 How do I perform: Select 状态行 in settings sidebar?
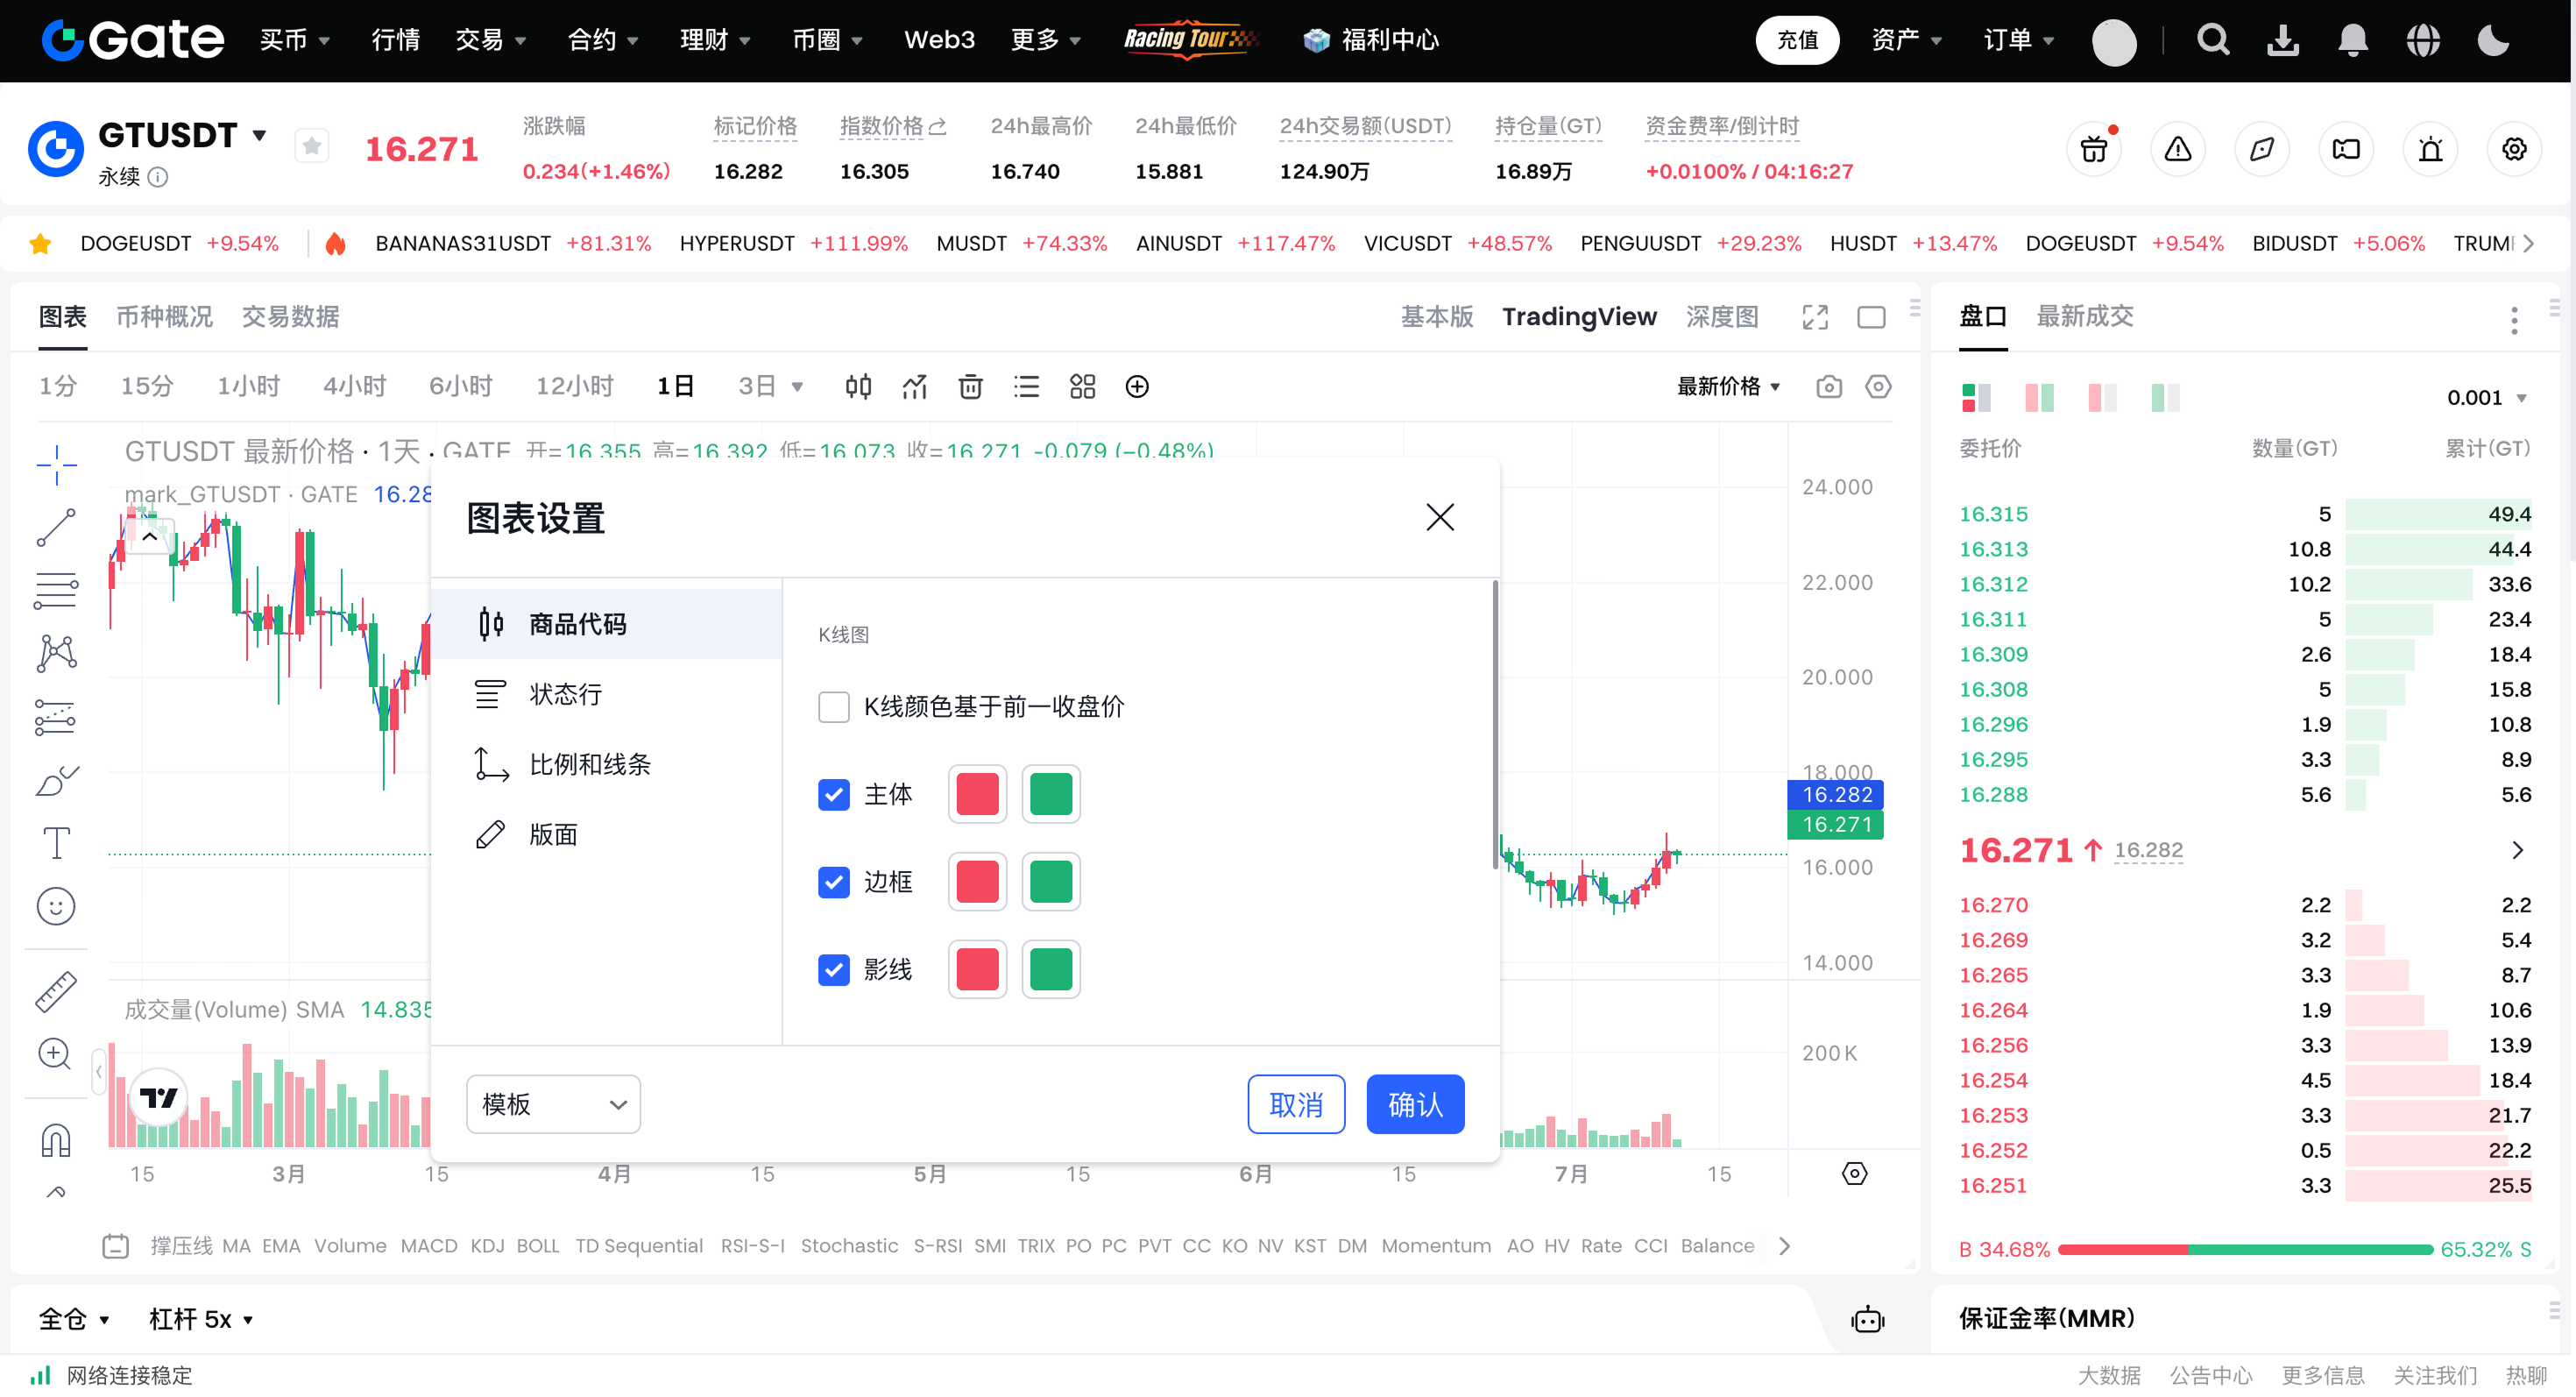[565, 694]
